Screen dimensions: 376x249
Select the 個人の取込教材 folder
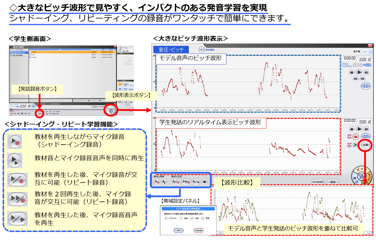[x=18, y=55]
